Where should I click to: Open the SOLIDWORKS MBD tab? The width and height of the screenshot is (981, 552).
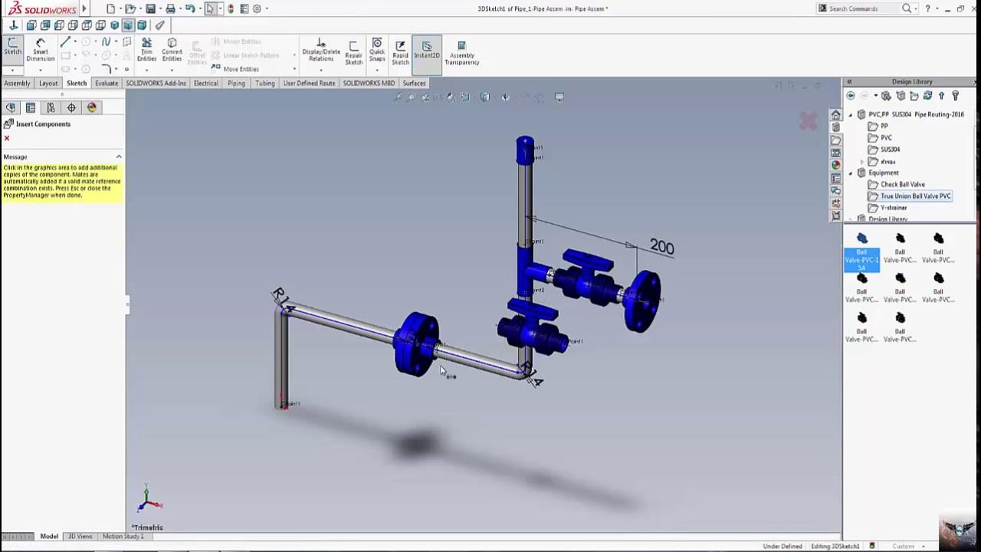tap(369, 83)
